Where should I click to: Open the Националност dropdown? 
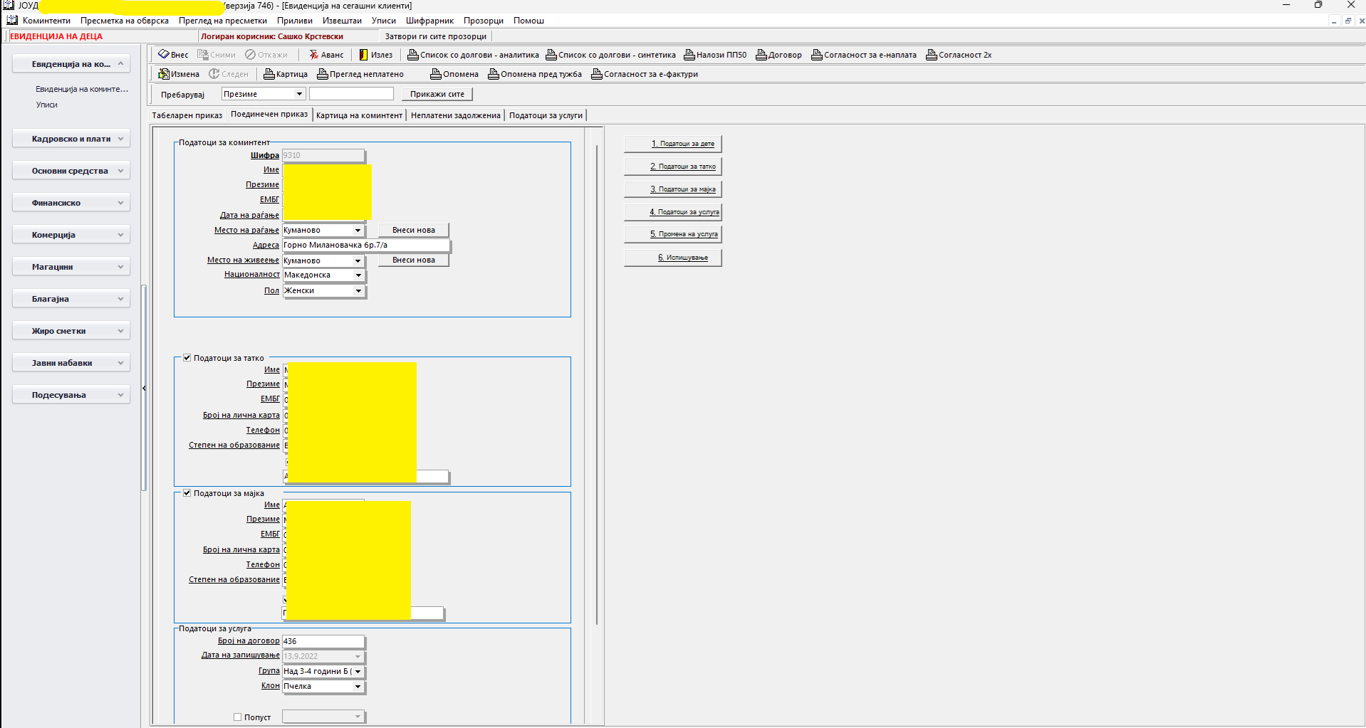[x=358, y=275]
